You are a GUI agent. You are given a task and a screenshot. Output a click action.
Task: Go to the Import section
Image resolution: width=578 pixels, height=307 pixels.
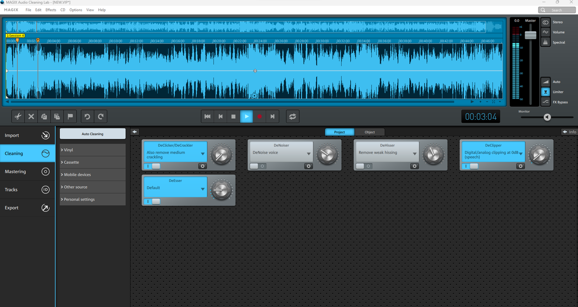[27, 136]
